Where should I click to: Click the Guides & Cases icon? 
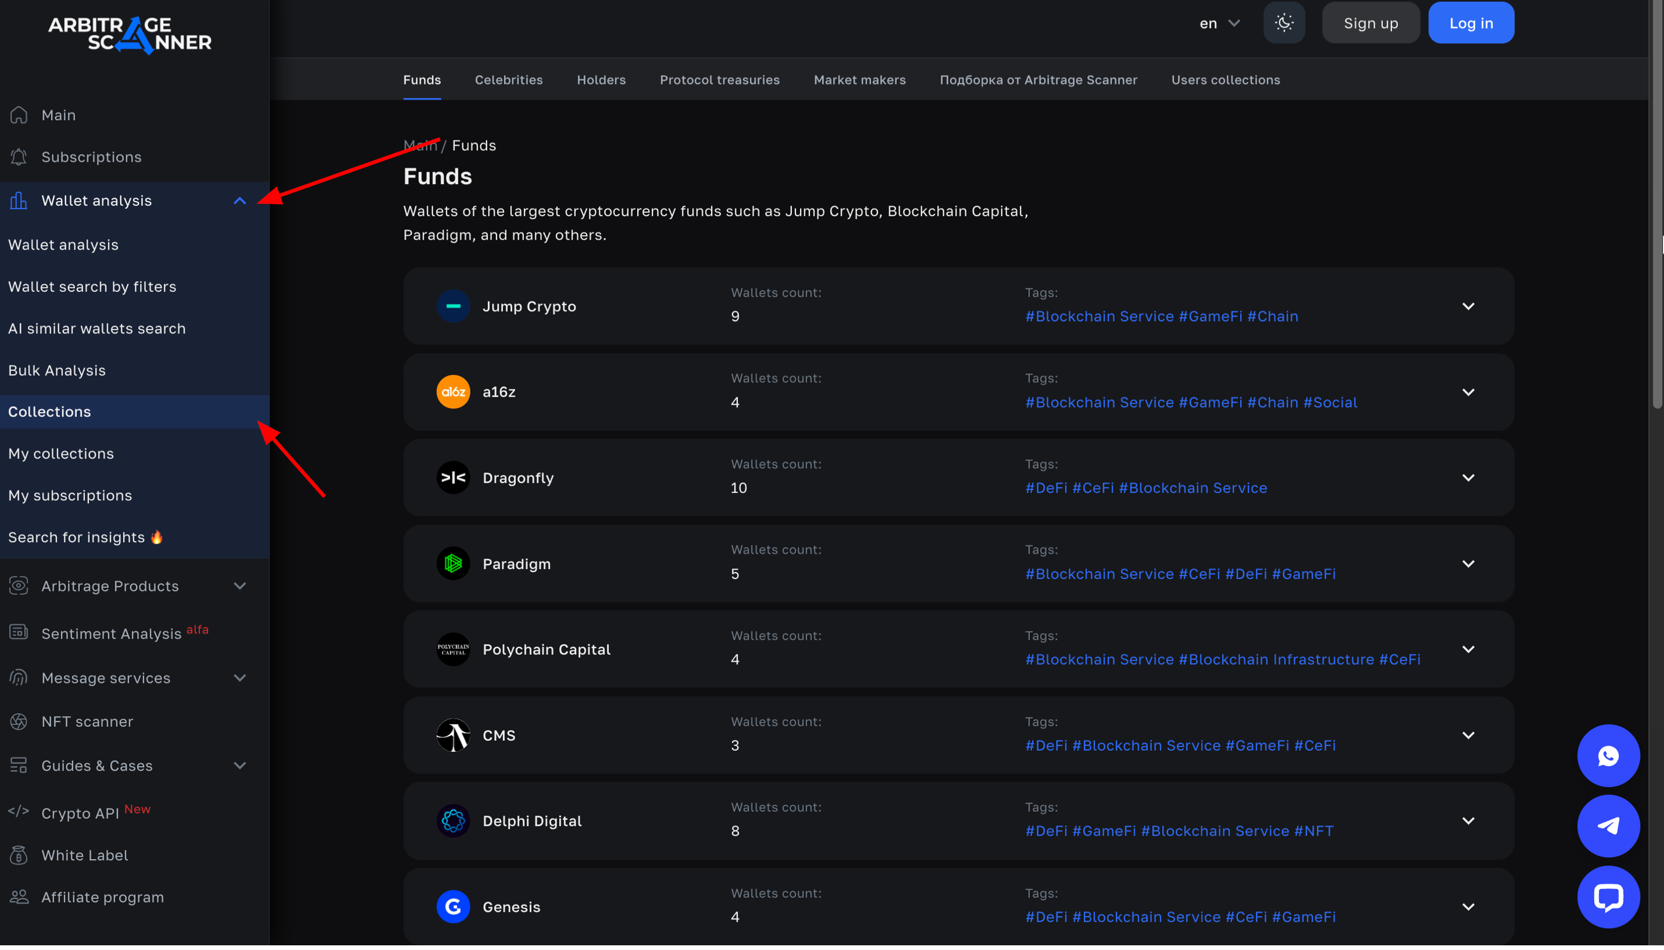point(19,765)
